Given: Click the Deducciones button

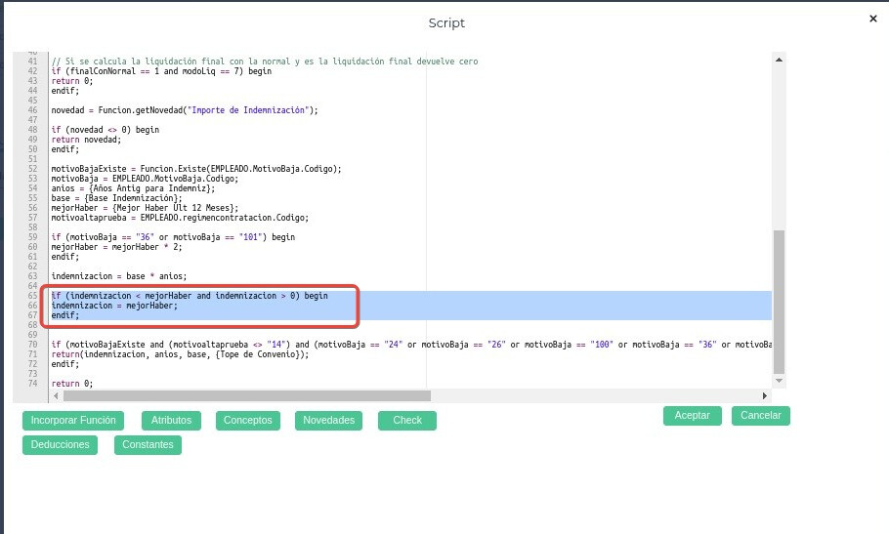Looking at the screenshot, I should (61, 444).
